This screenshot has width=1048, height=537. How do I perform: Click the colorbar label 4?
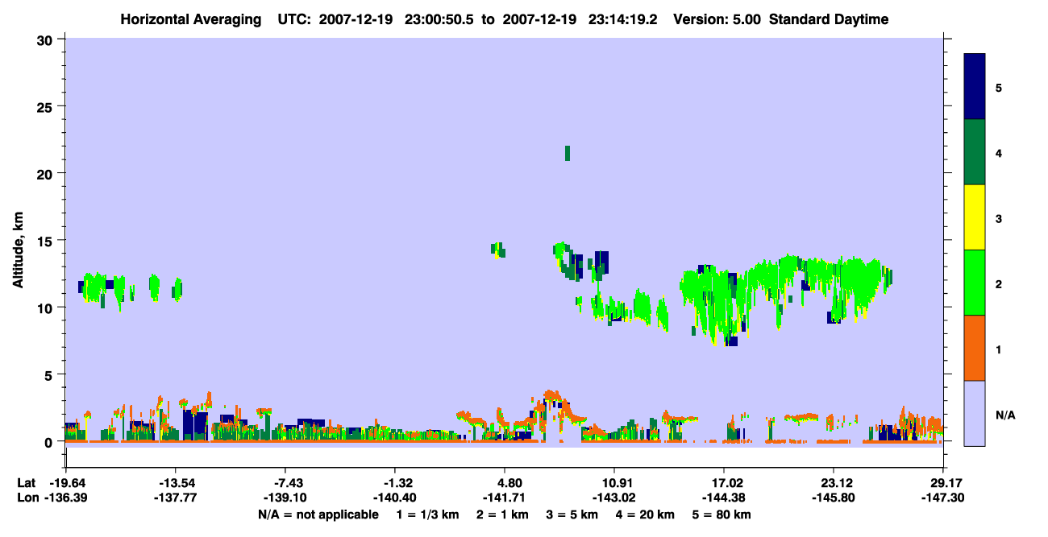pyautogui.click(x=999, y=153)
